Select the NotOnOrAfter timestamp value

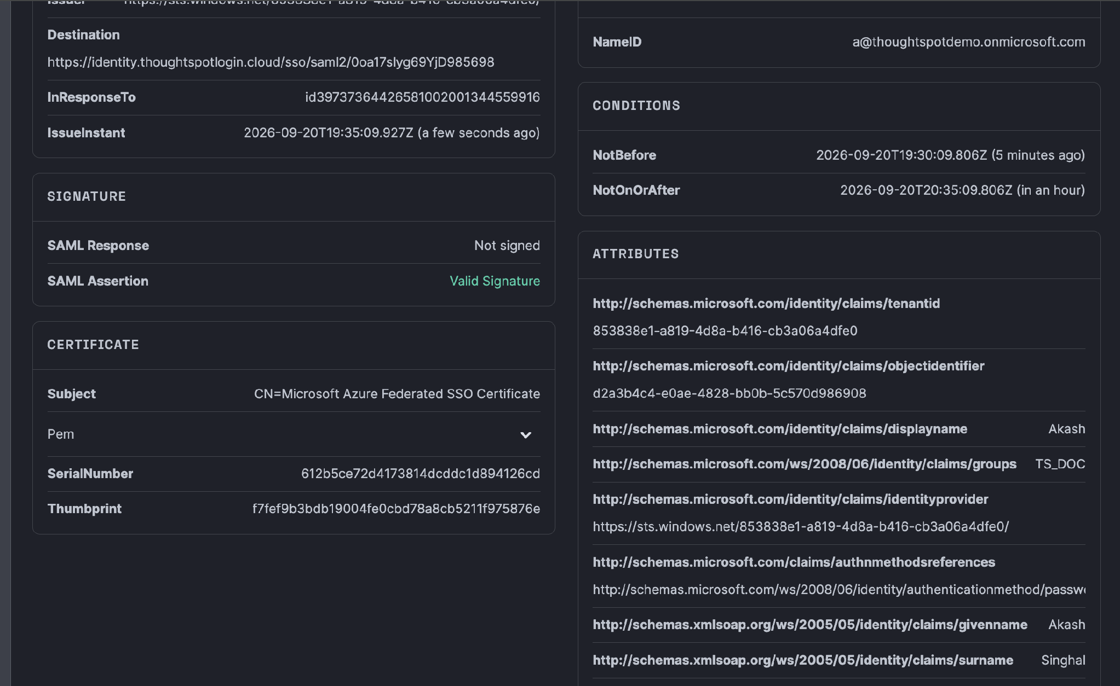pyautogui.click(x=962, y=190)
